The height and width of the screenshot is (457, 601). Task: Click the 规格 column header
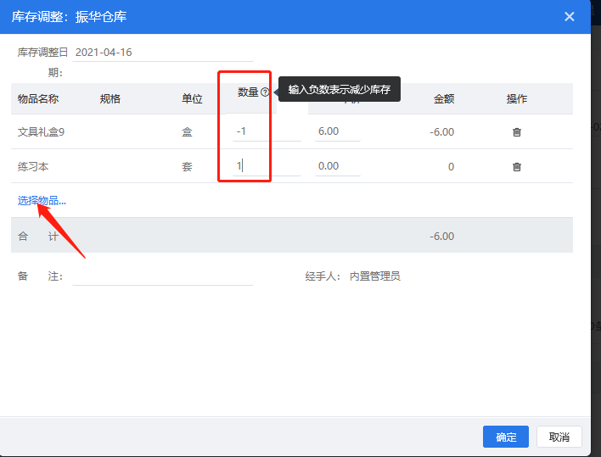(x=110, y=99)
